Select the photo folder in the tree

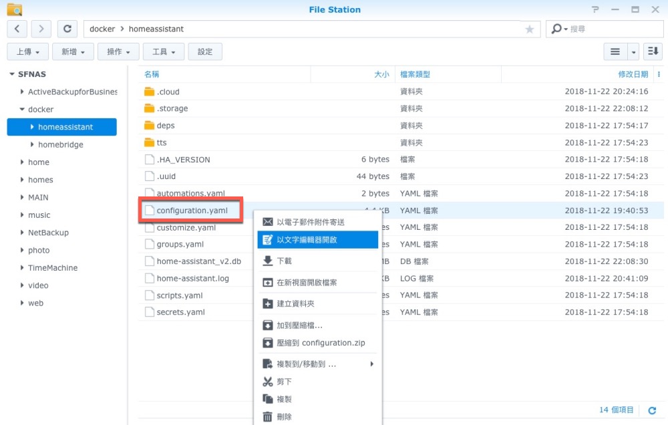click(x=39, y=250)
